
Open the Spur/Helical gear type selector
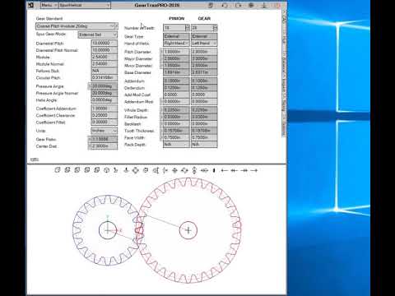(85, 5)
